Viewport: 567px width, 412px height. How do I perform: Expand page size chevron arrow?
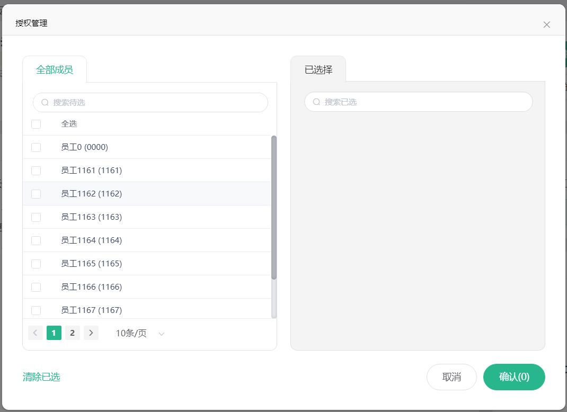click(x=162, y=334)
